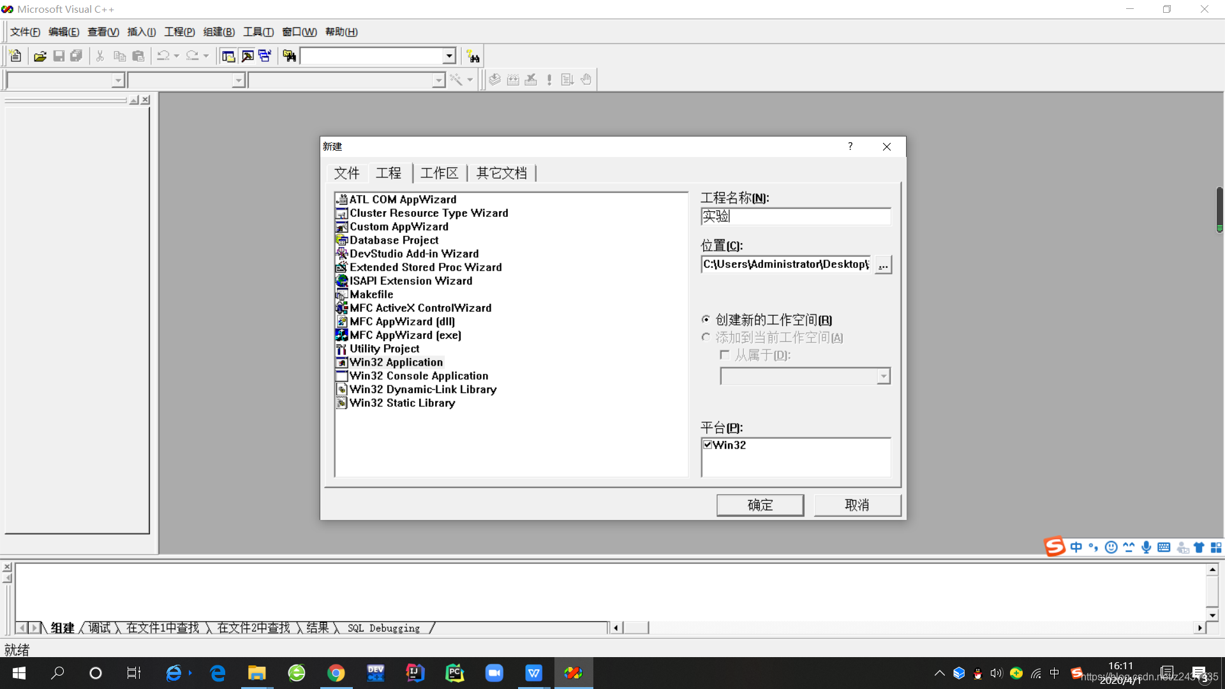Image resolution: width=1225 pixels, height=689 pixels.
Task: Open the 组建 menu in menu bar
Action: click(219, 32)
